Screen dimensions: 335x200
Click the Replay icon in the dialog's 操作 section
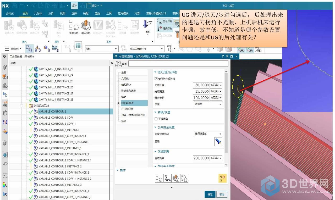coord(167,179)
